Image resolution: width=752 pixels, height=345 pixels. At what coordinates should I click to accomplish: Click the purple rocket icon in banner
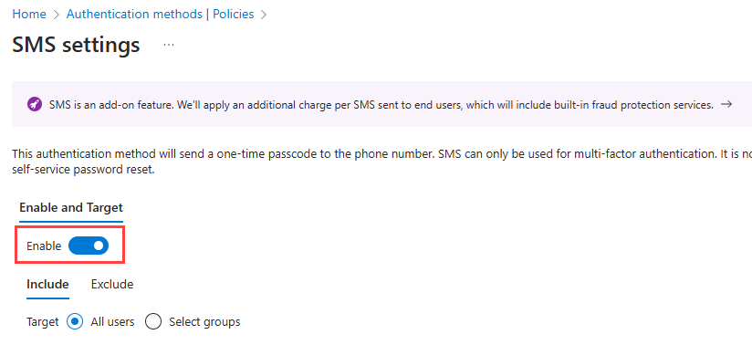pos(34,105)
